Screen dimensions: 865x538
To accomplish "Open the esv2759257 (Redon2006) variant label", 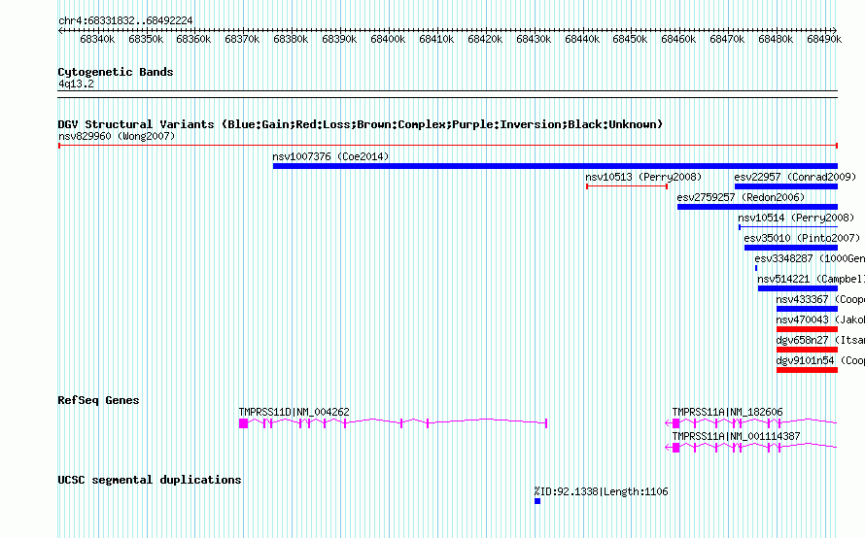I will pos(741,197).
